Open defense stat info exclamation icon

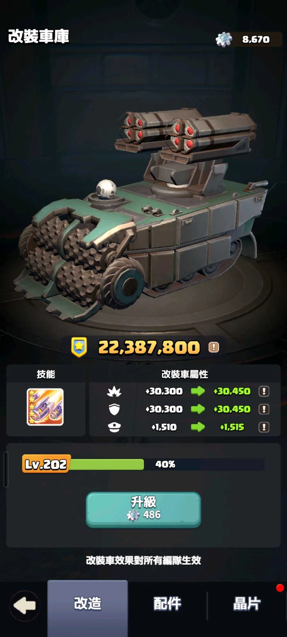pyautogui.click(x=264, y=409)
